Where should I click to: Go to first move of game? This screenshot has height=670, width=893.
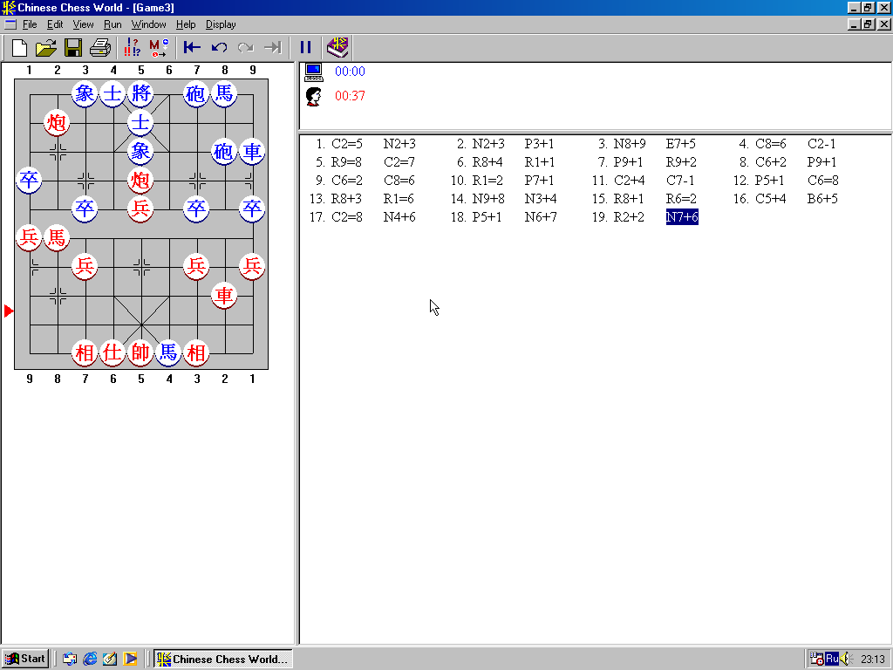pos(192,47)
